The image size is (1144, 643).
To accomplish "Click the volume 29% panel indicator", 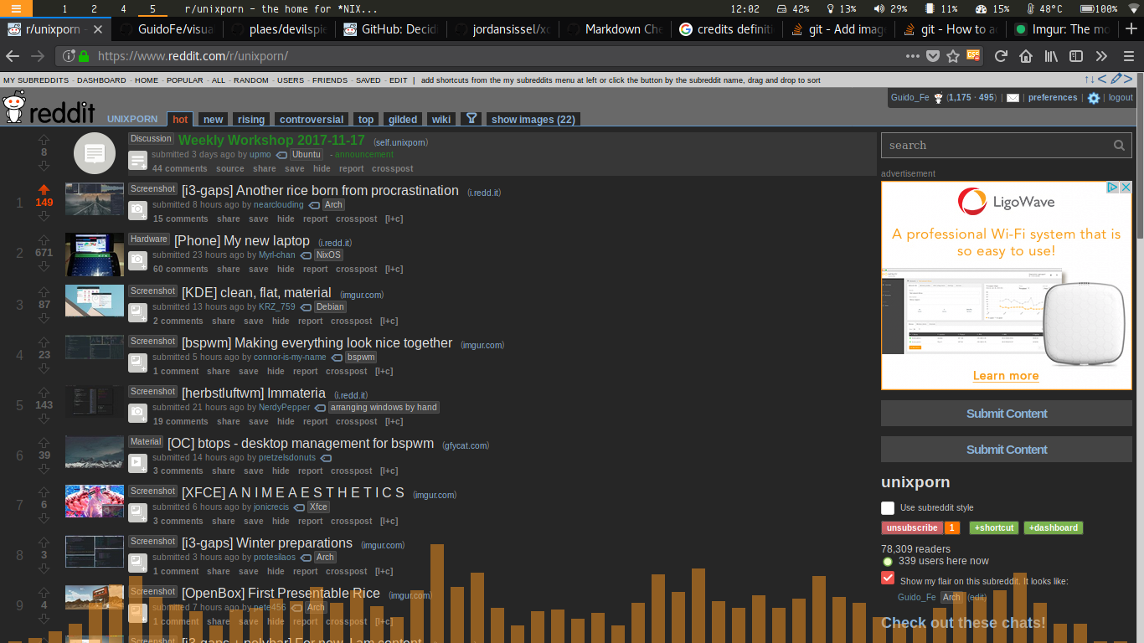I will click(x=889, y=8).
